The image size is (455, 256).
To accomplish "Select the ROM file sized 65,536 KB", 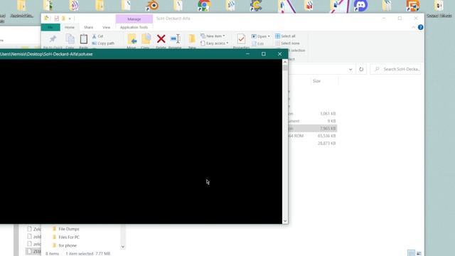I will (x=312, y=136).
